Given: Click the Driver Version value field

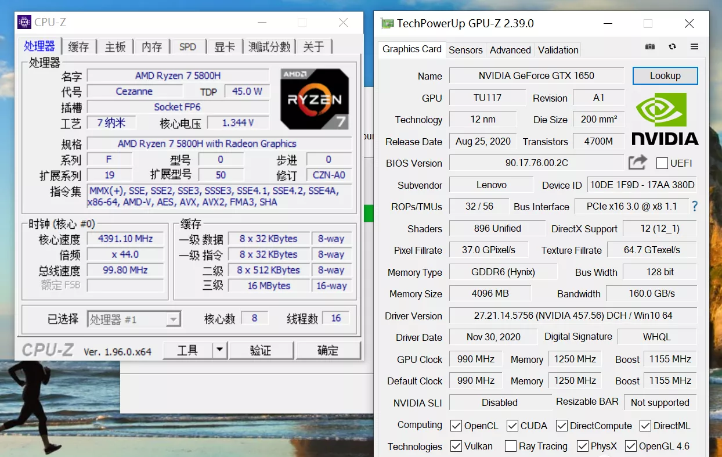Looking at the screenshot, I should [x=573, y=315].
